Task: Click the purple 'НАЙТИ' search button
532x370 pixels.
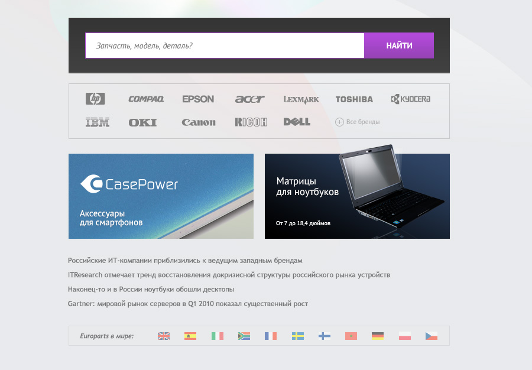Action: [x=399, y=46]
